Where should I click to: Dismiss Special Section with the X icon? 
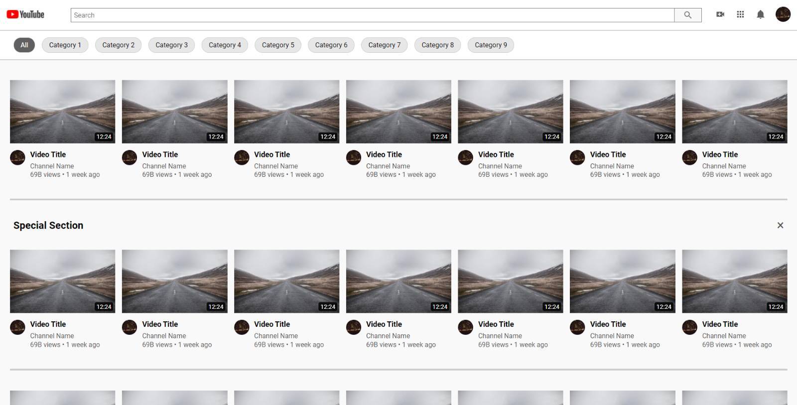(x=780, y=225)
